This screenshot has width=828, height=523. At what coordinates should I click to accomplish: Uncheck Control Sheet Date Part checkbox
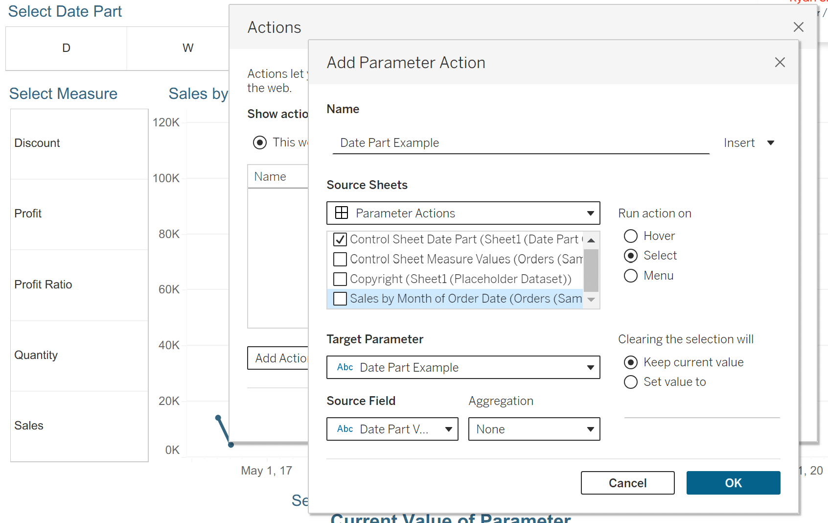(x=340, y=239)
